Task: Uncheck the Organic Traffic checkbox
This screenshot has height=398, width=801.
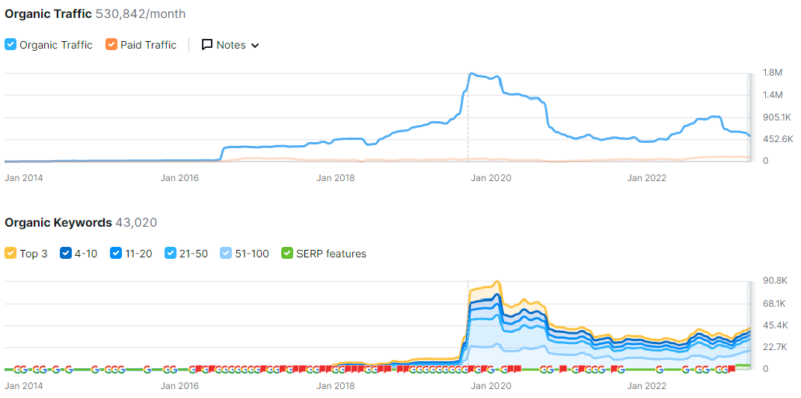Action: tap(10, 45)
